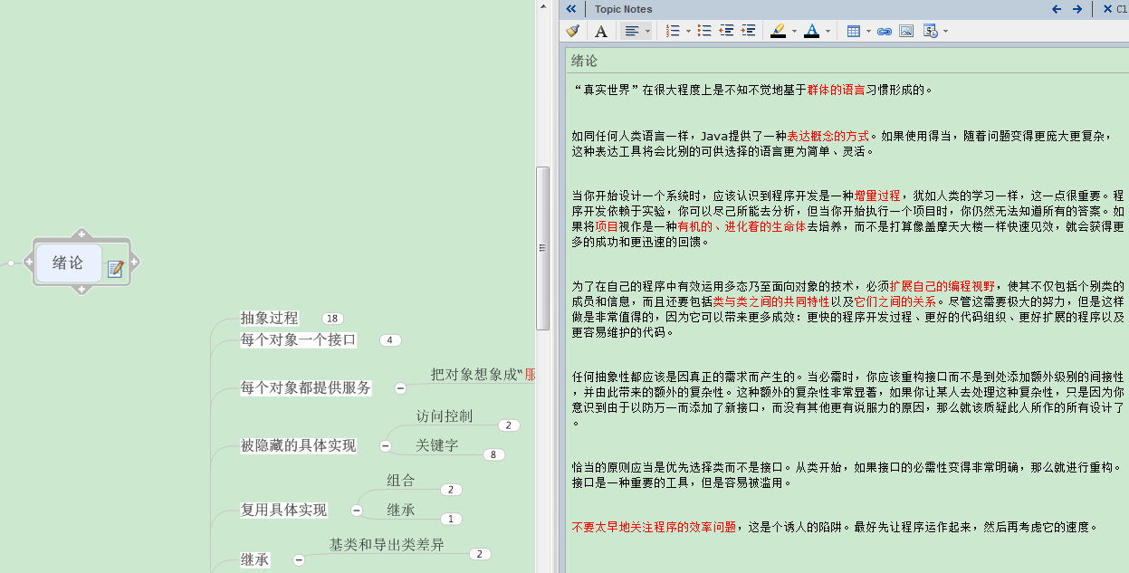This screenshot has height=573, width=1129.
Task: Decrease the notes indent
Action: point(726,31)
